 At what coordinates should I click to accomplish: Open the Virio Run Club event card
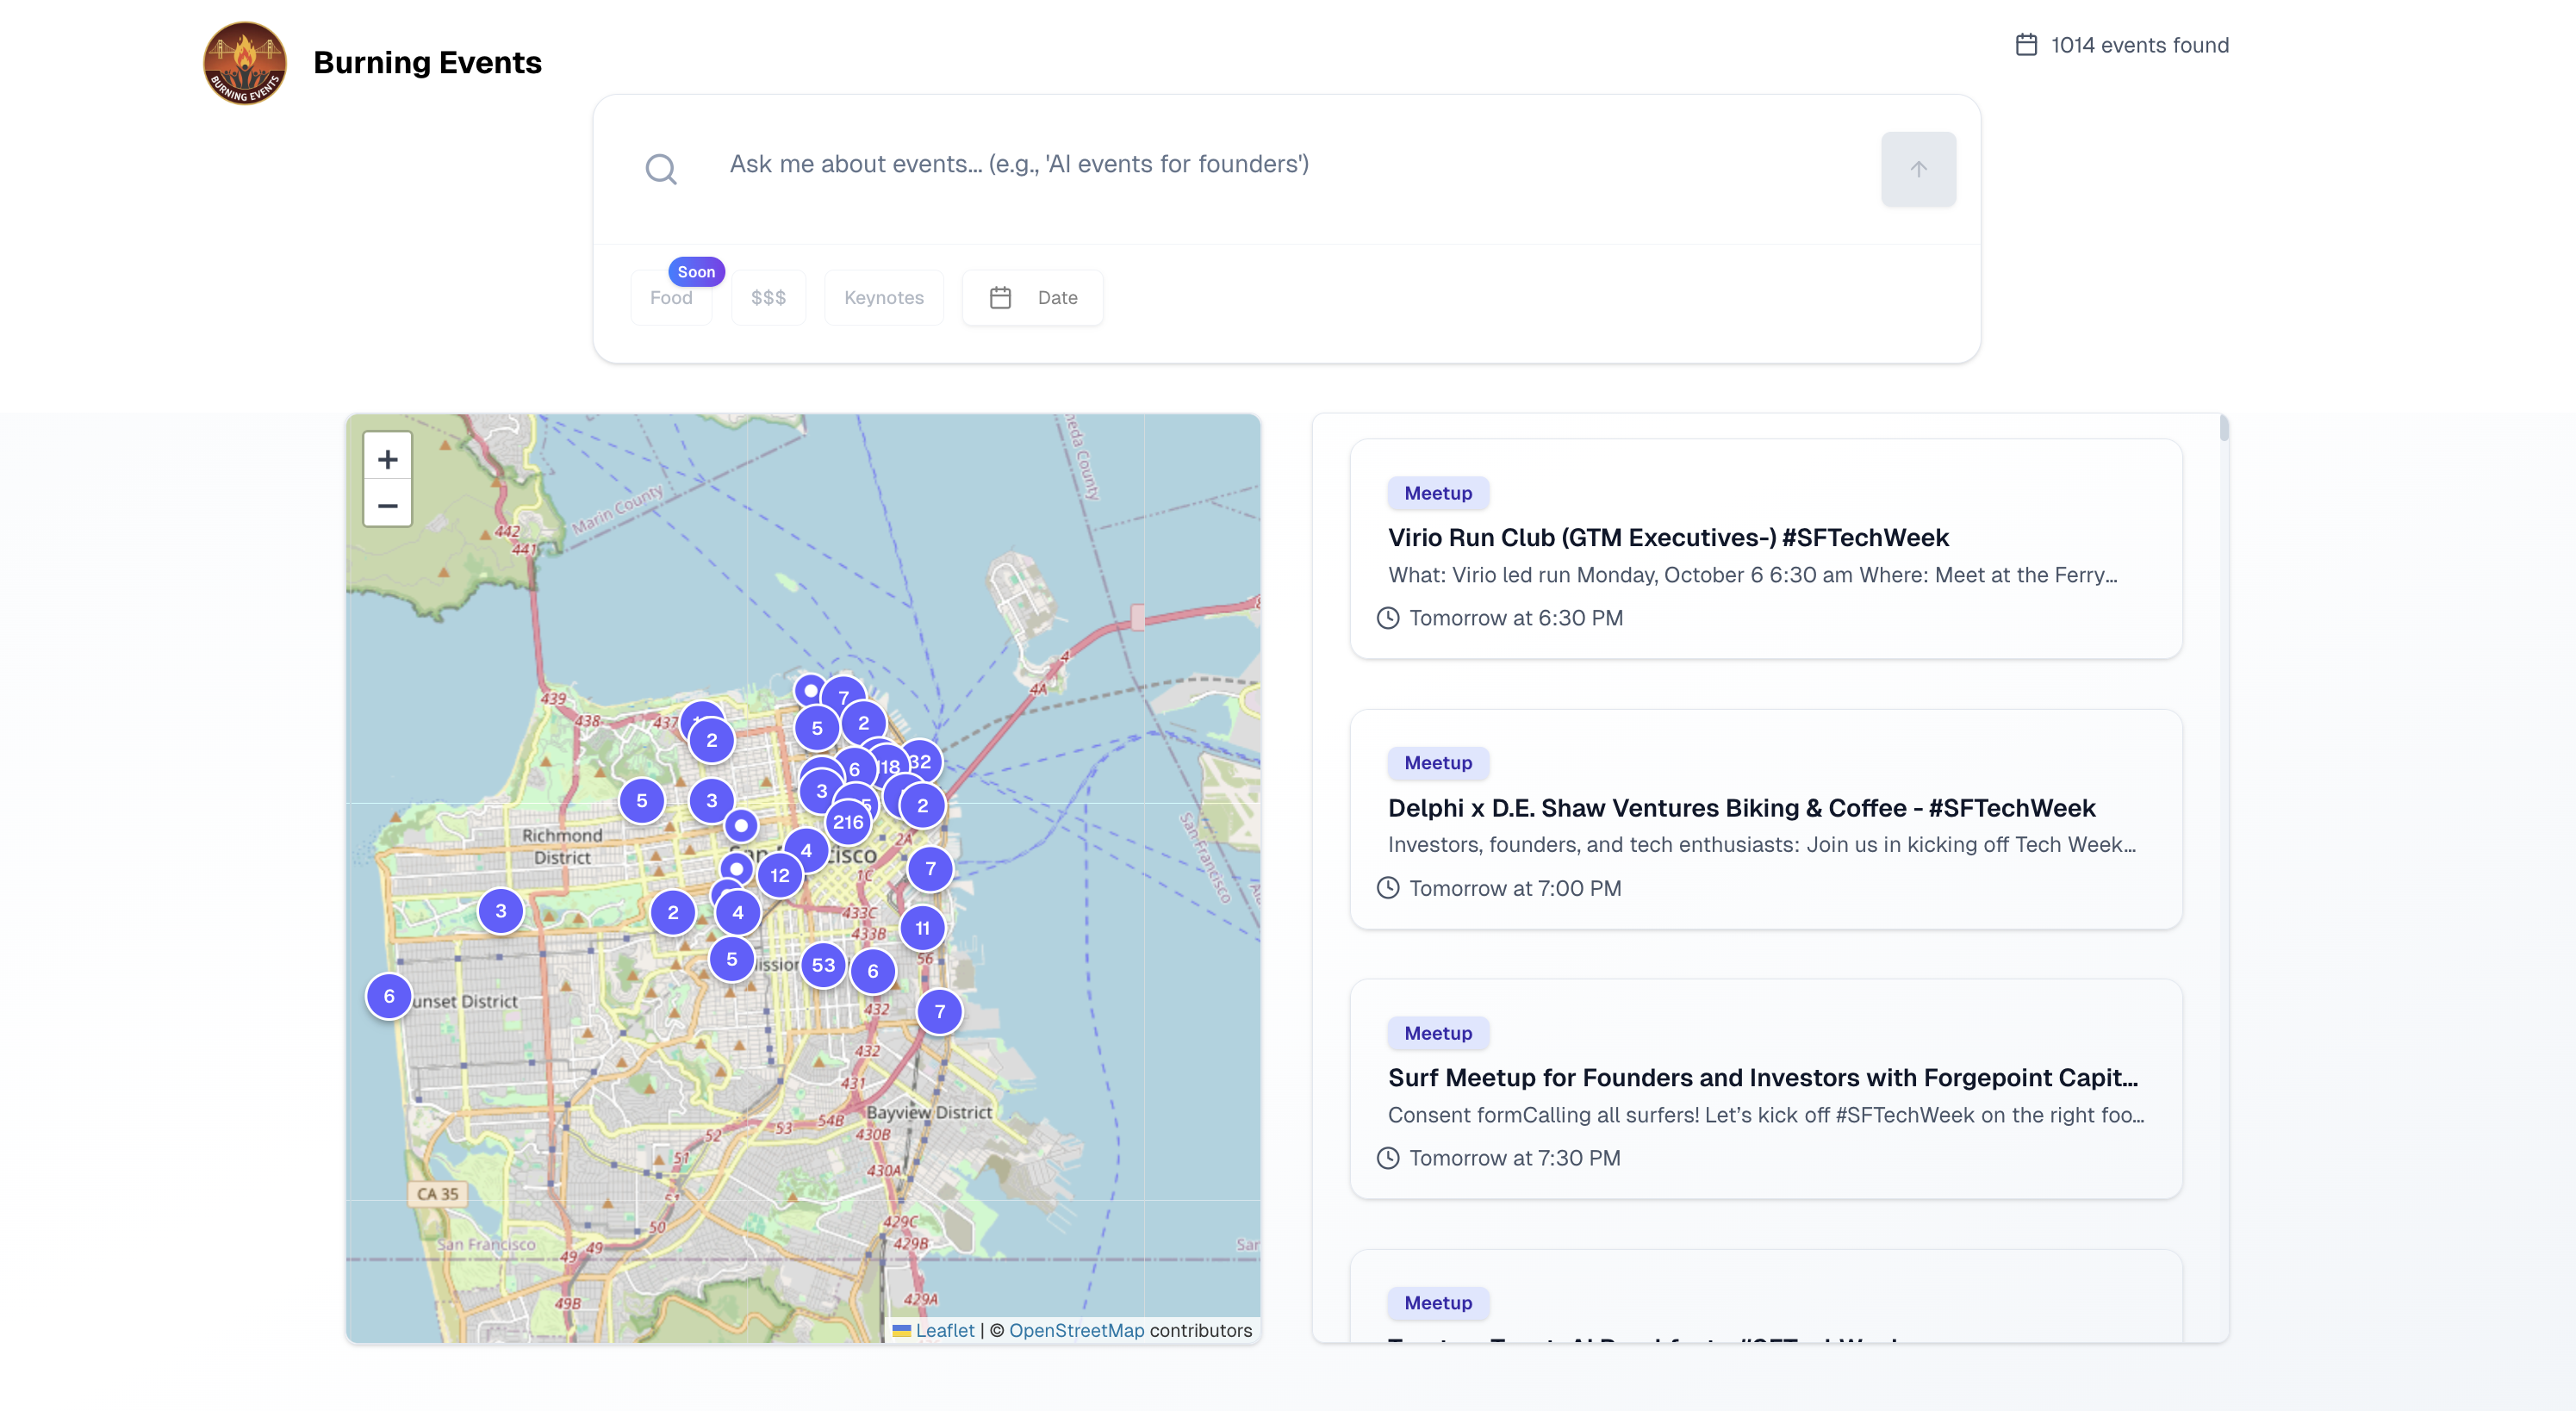(1667, 538)
